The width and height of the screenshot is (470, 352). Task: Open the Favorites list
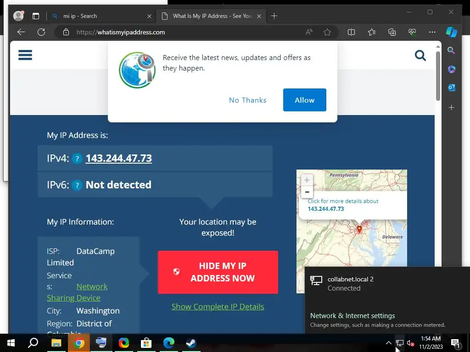372,32
